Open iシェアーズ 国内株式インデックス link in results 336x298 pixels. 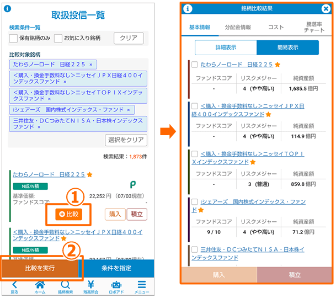(x=249, y=206)
